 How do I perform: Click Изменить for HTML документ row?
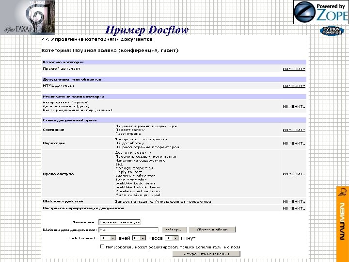tap(294, 86)
